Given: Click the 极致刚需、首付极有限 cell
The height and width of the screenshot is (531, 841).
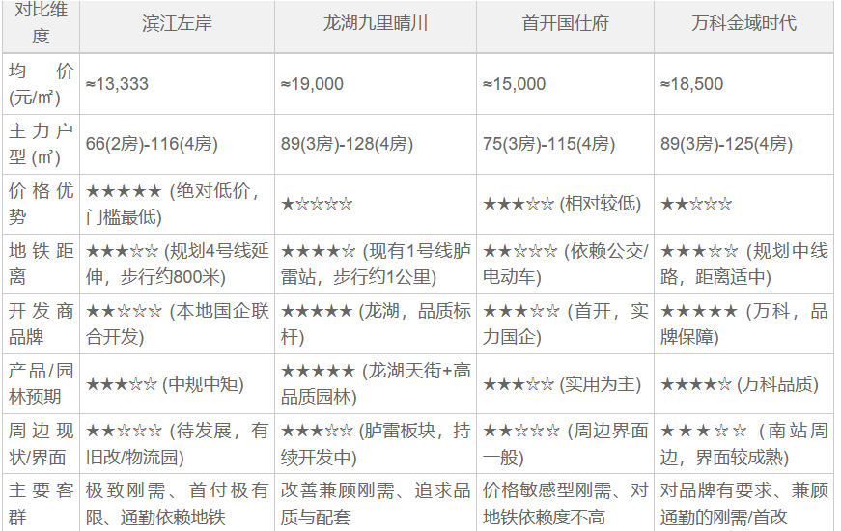Looking at the screenshot, I should point(177,503).
